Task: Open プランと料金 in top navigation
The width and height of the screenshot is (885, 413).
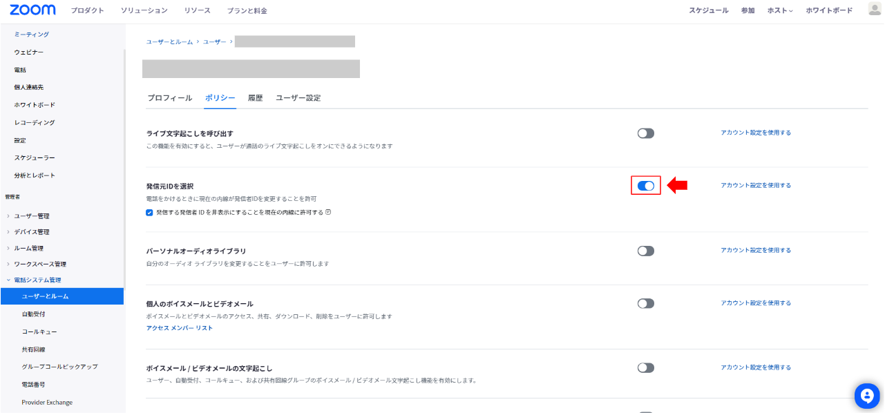Action: (247, 11)
